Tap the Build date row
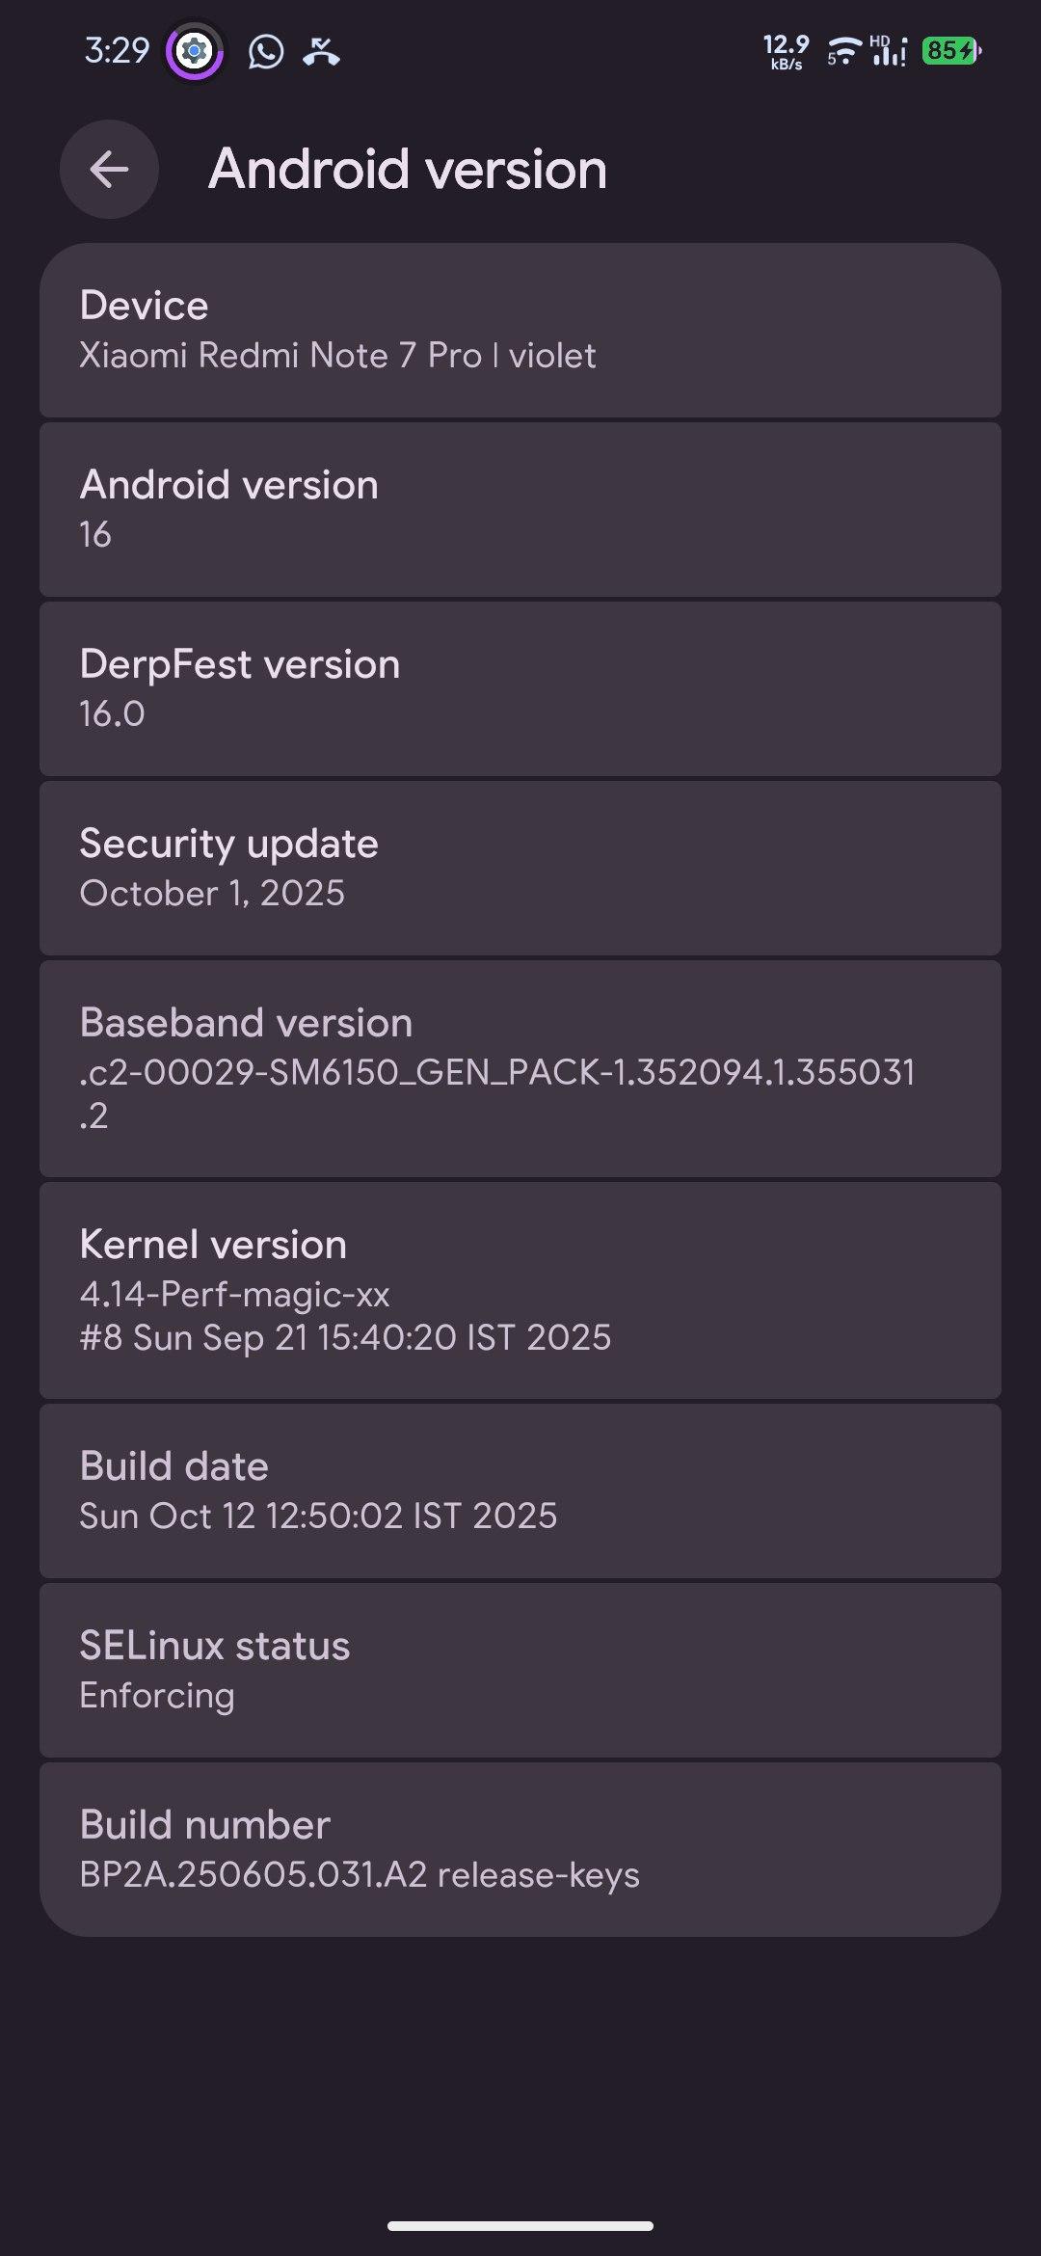 click(x=520, y=1491)
